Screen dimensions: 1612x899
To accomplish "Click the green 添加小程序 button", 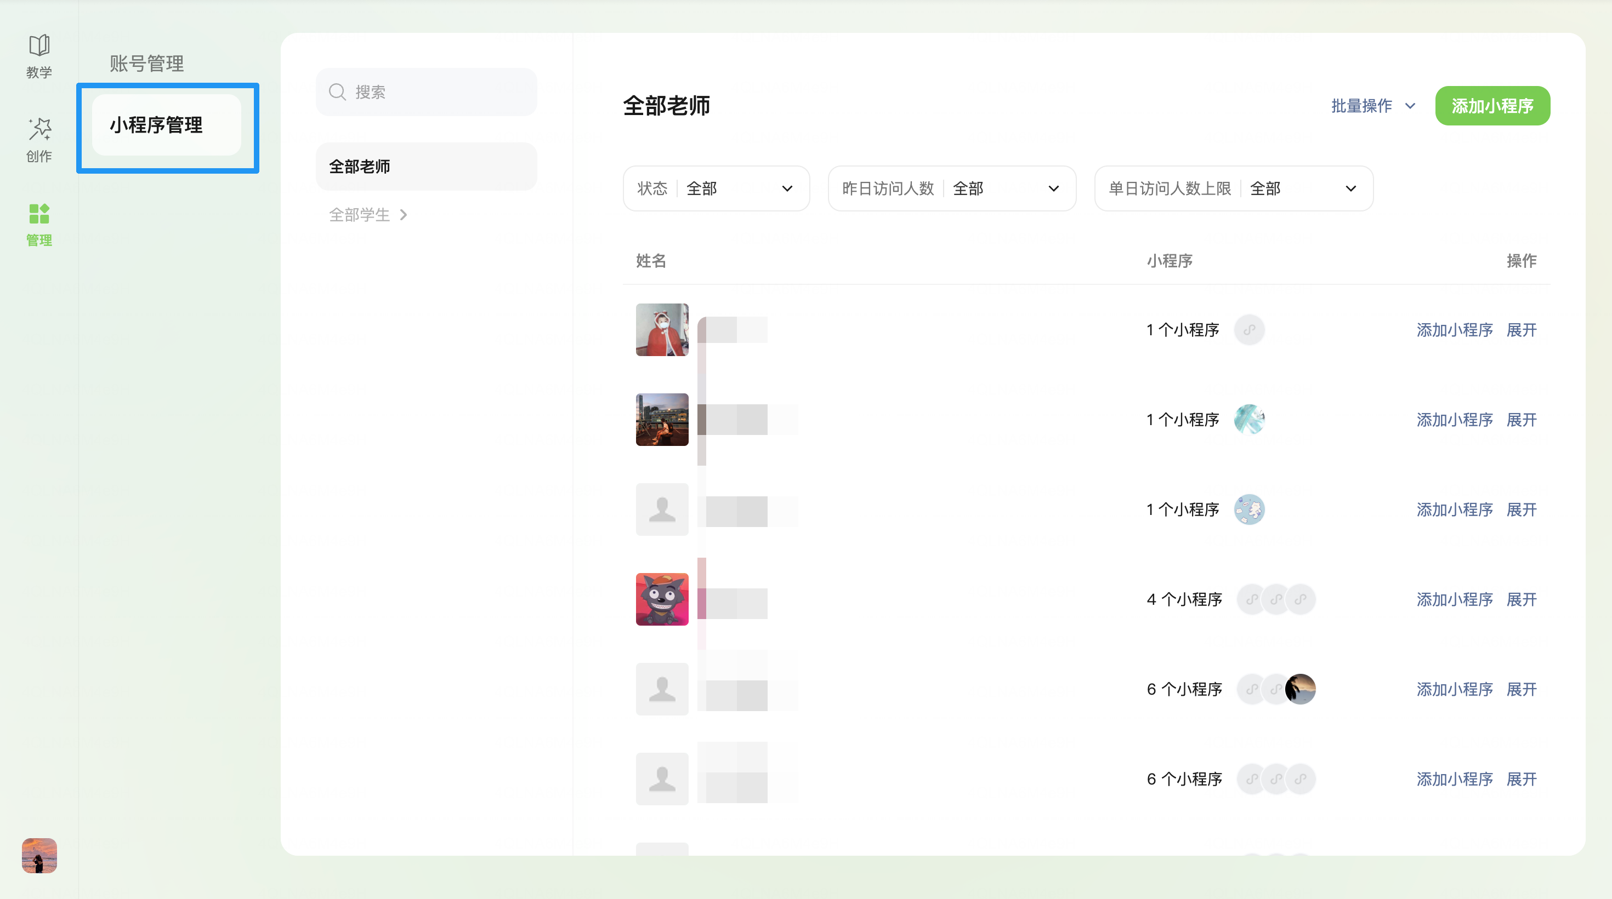I will (1492, 106).
